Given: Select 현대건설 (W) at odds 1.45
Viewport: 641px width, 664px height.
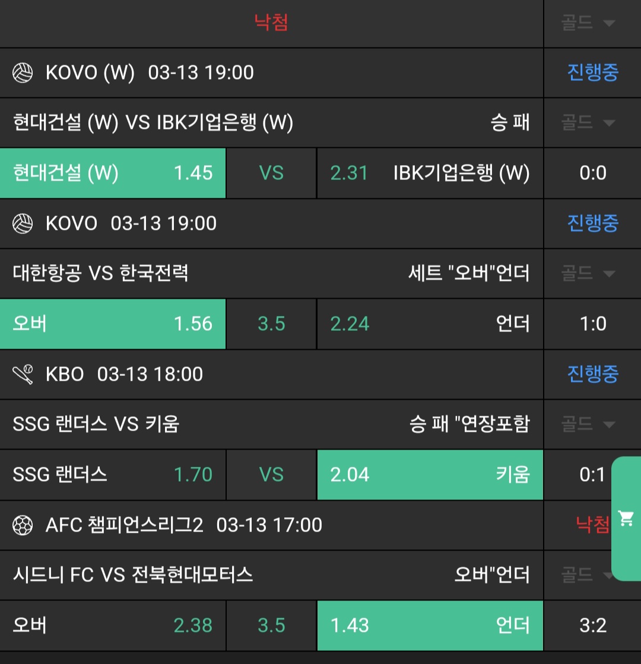Looking at the screenshot, I should click(113, 173).
